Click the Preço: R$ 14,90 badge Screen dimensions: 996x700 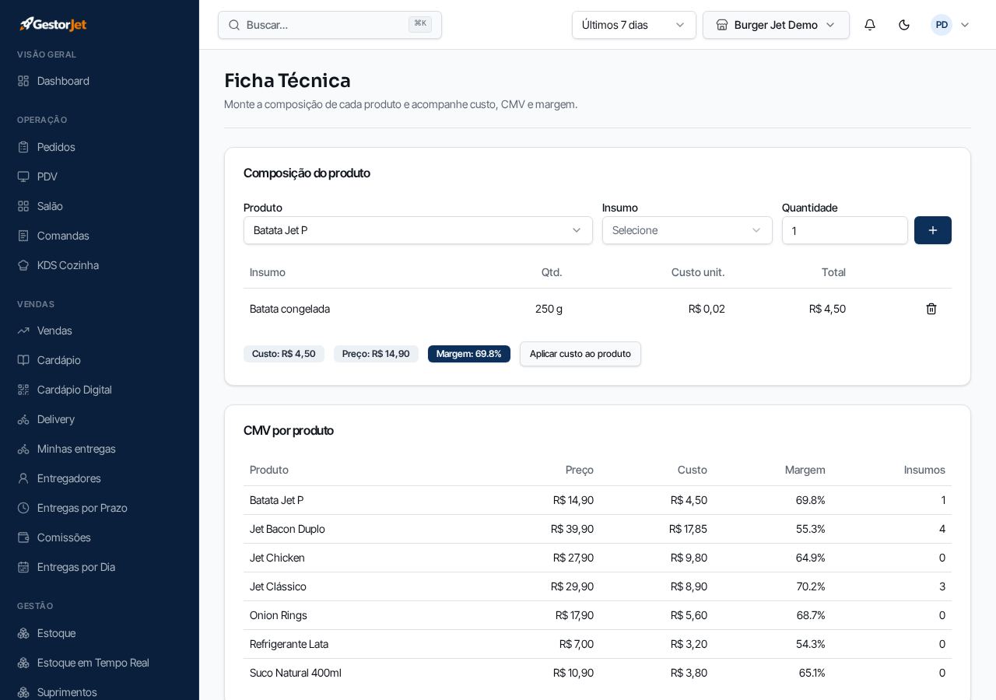point(376,354)
